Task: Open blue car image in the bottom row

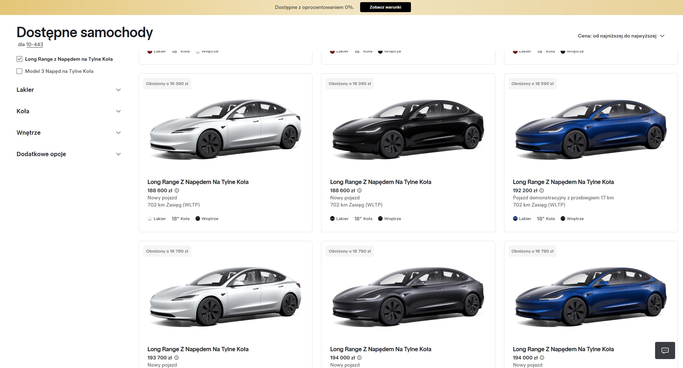Action: 591,298
